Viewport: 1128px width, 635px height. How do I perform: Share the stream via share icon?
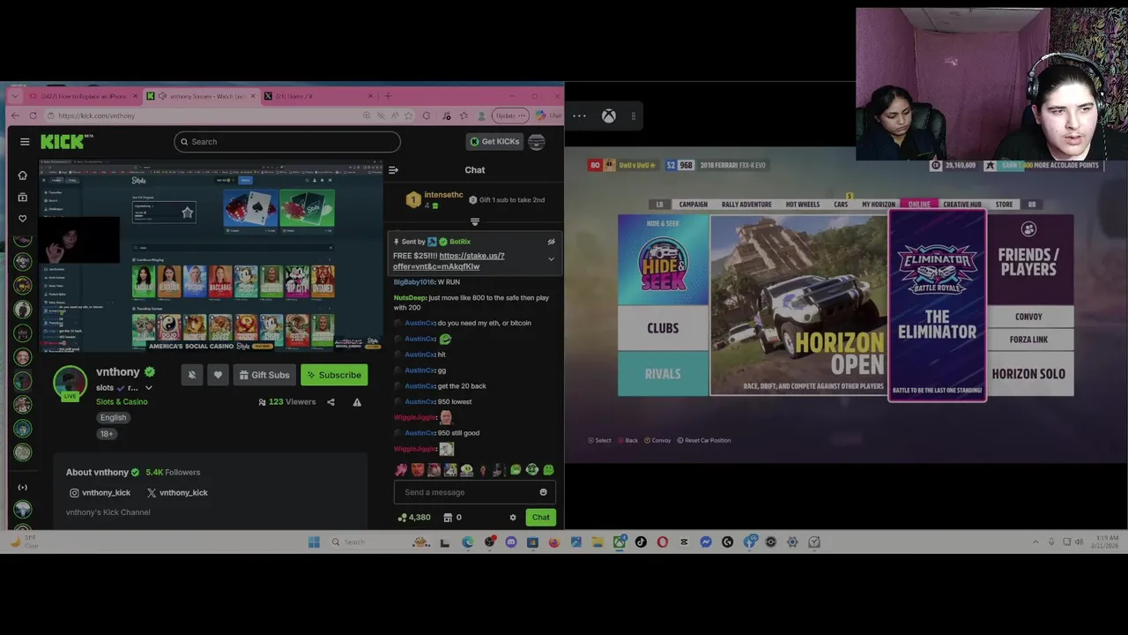coord(330,402)
